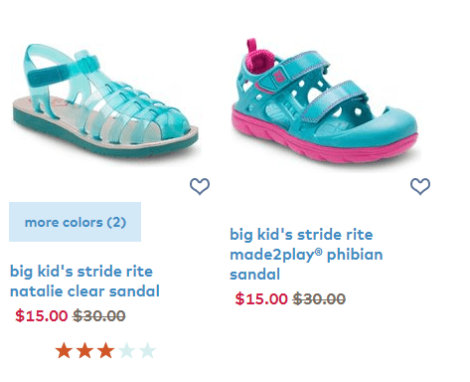
Task: Click the $15.00 sale price of phibian sandal
Action: [x=261, y=298]
